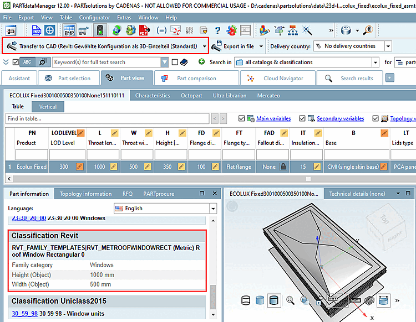This screenshot has height=322, width=416.
Task: Click the ruler measure icon in 3D view
Action: click(x=356, y=300)
